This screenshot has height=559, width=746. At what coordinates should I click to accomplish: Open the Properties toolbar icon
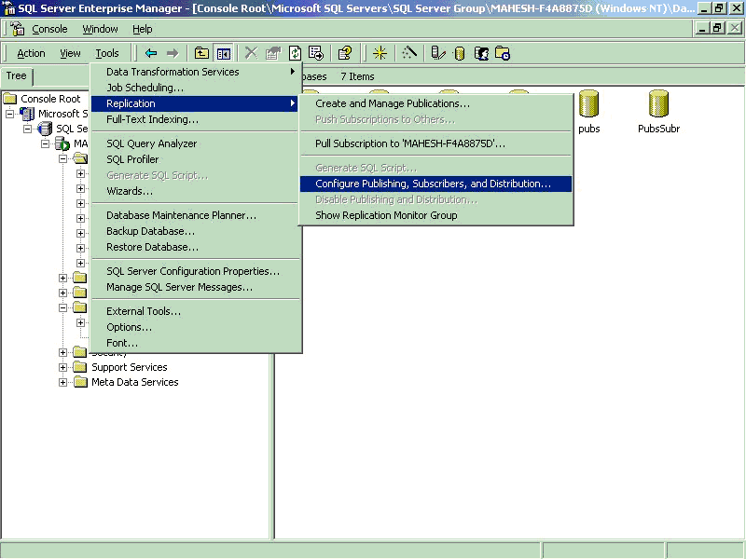pos(273,53)
